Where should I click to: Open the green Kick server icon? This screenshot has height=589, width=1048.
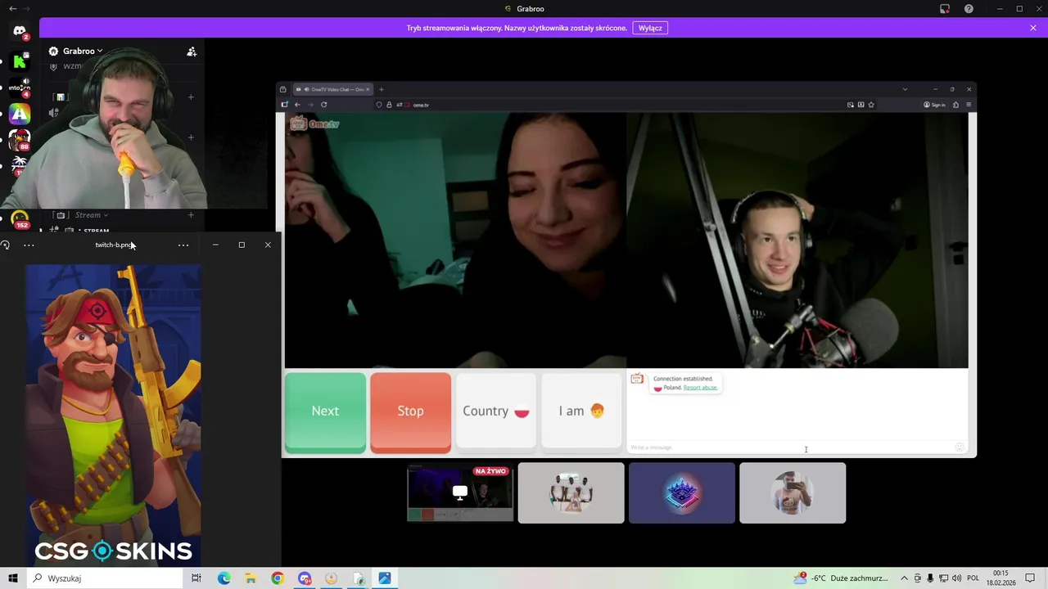20,61
